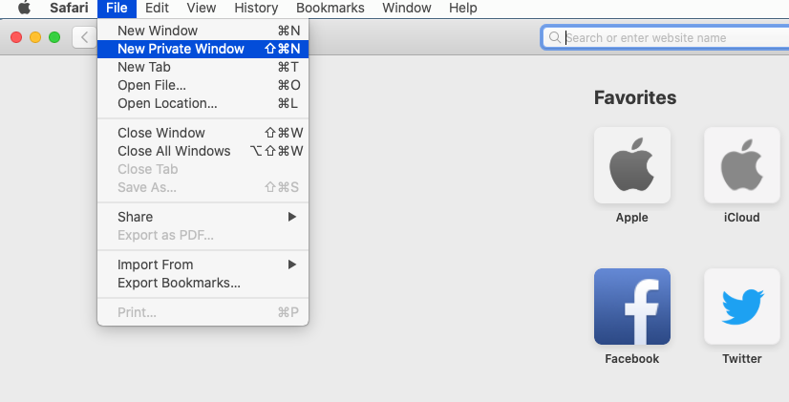
Task: Open the Bookmarks menu
Action: pyautogui.click(x=331, y=8)
